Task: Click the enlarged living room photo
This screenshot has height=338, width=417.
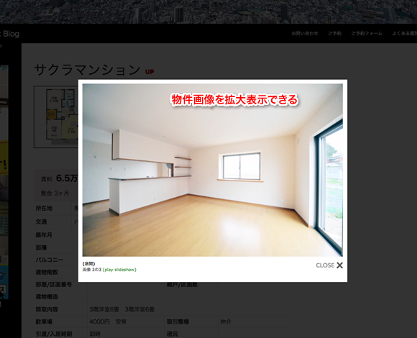Action: tap(213, 170)
